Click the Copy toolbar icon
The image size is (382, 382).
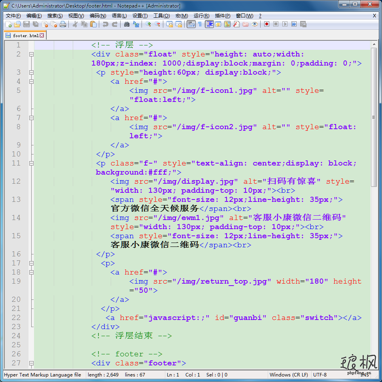84,24
